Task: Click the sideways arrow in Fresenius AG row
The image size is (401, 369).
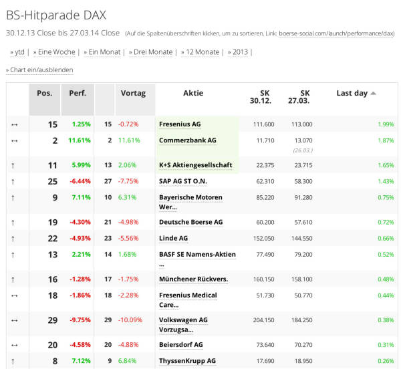Action: point(14,124)
